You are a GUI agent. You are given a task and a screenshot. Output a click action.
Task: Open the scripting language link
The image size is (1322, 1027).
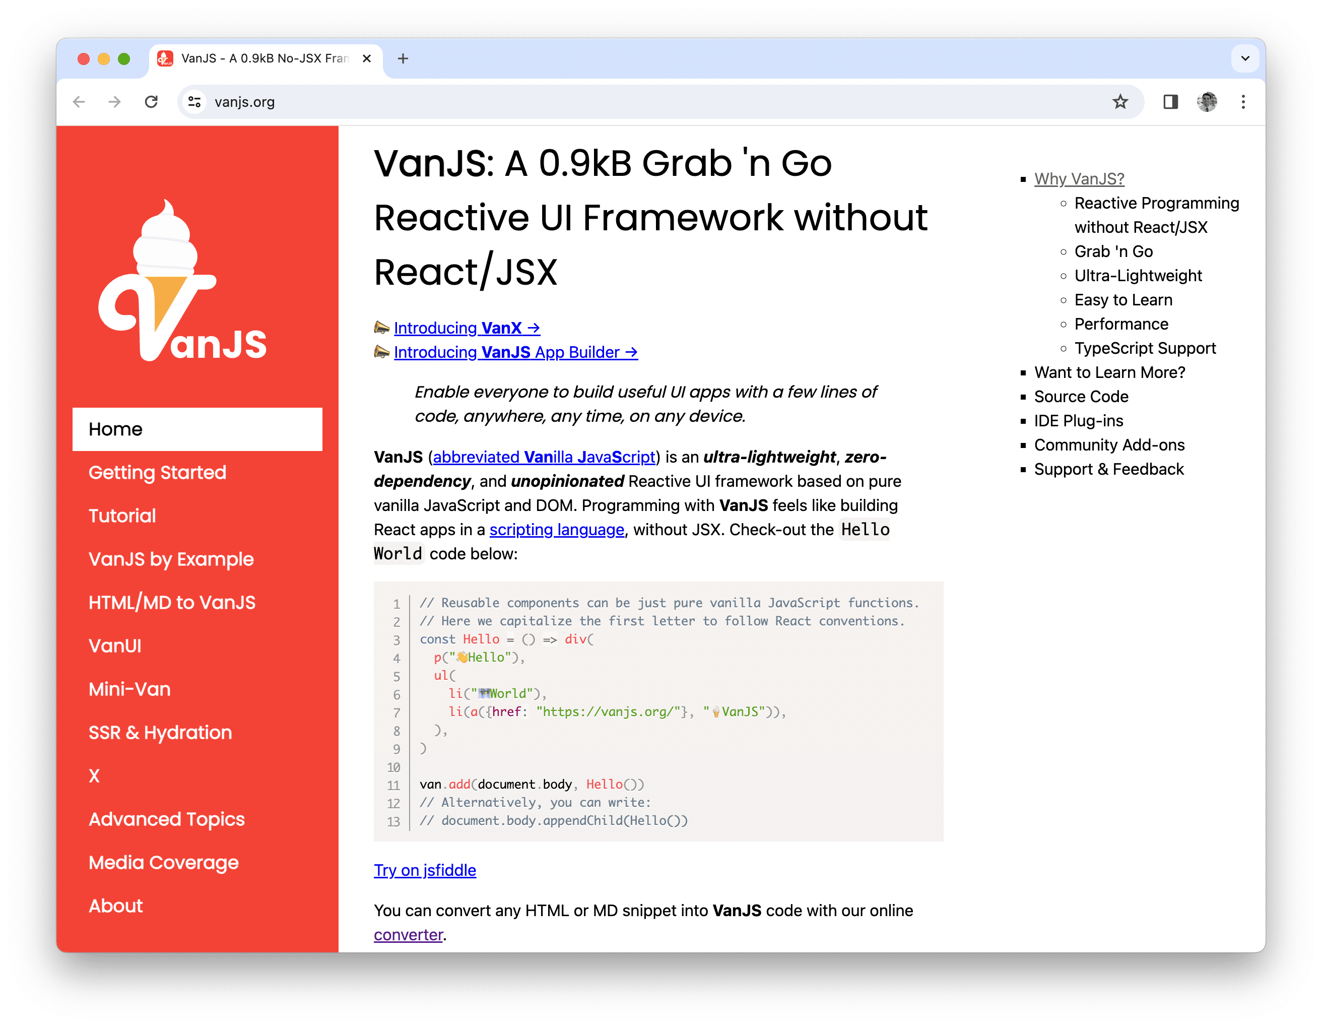coord(556,529)
